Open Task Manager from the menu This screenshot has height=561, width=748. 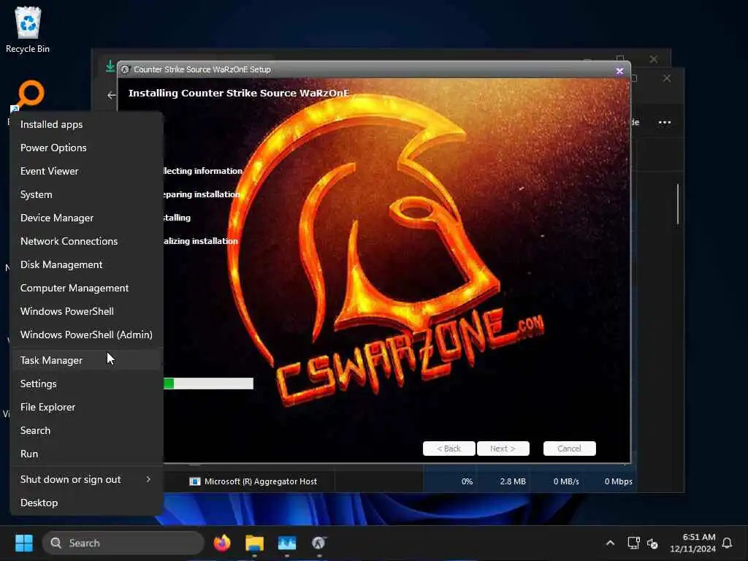click(x=86, y=360)
